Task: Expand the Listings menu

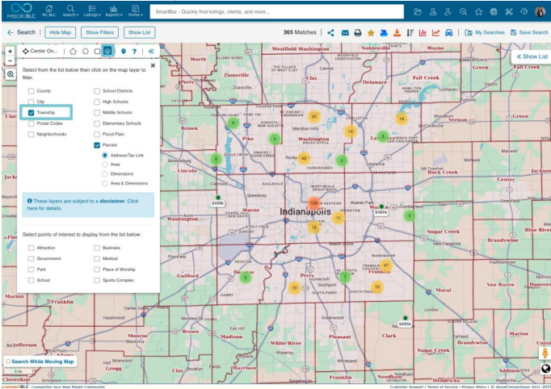Action: [91, 11]
